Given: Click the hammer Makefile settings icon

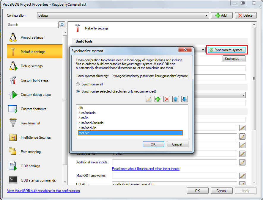Looking at the screenshot, I should coord(13,51).
